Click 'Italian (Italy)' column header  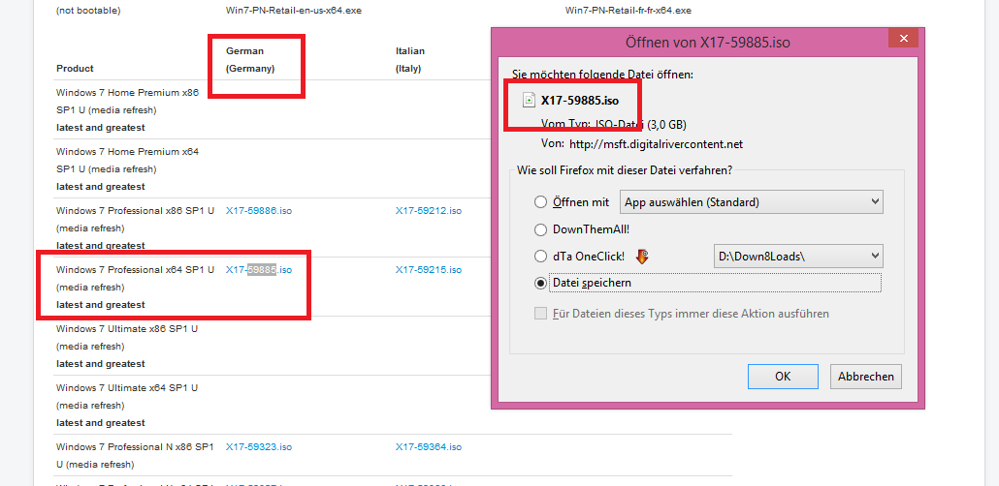pos(409,60)
